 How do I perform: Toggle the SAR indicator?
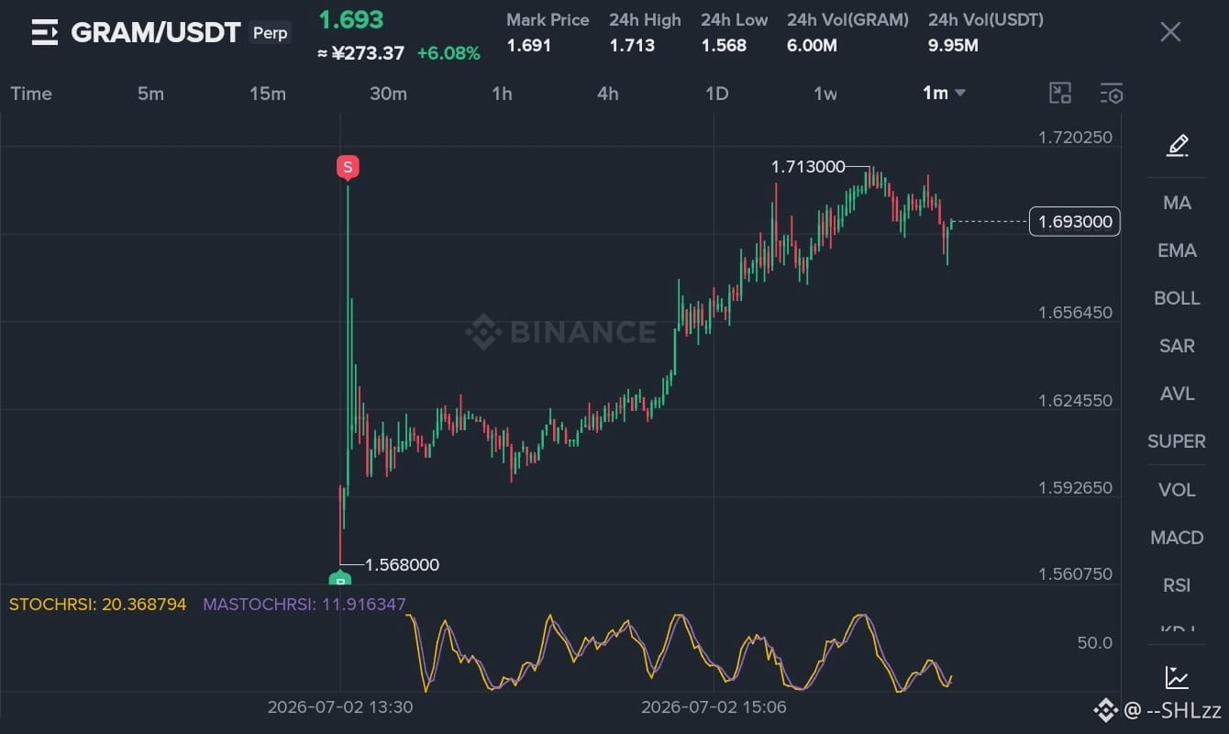coord(1177,346)
